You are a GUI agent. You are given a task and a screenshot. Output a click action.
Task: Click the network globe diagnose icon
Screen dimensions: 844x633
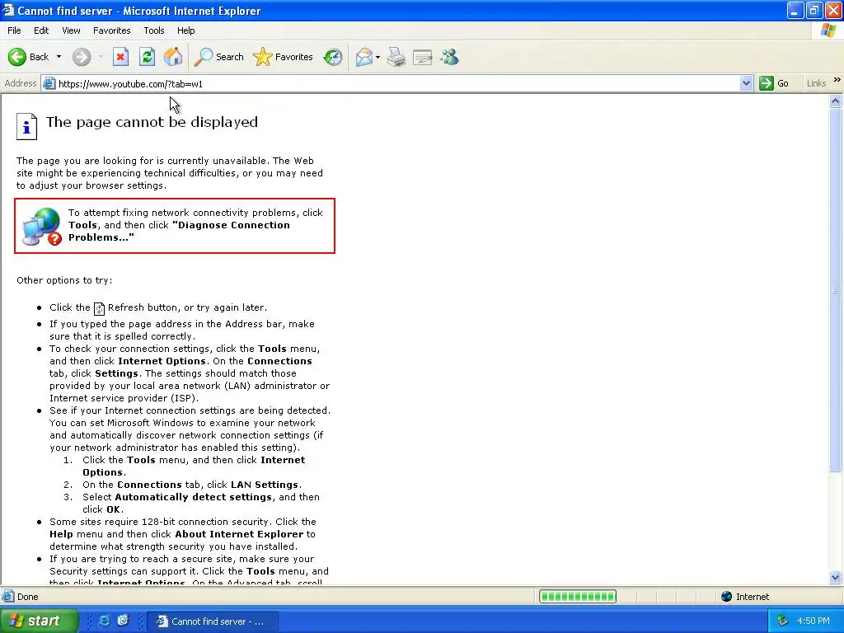click(42, 227)
